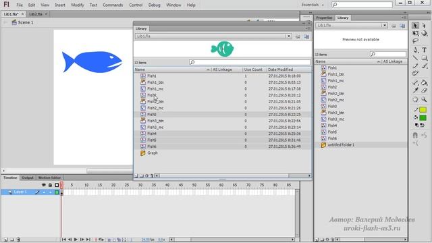
Task: Open Lib1.fla dropdown in floating Library
Action: click(x=288, y=36)
